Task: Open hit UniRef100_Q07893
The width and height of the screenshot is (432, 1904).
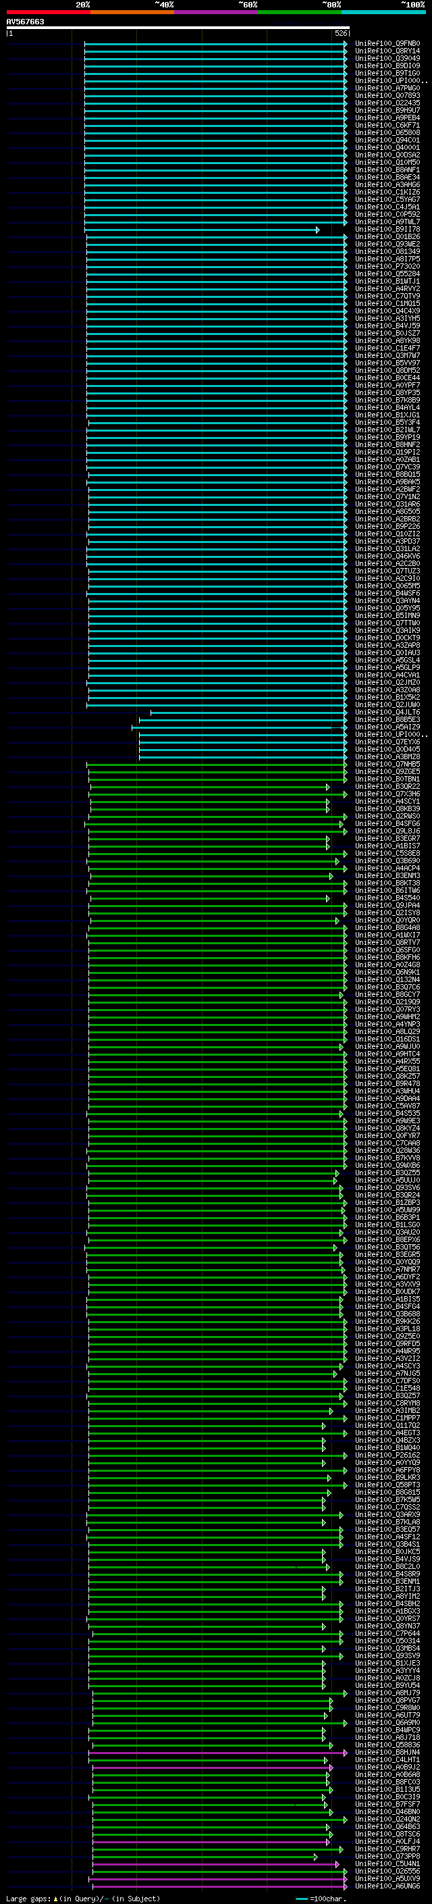Action: (x=387, y=95)
